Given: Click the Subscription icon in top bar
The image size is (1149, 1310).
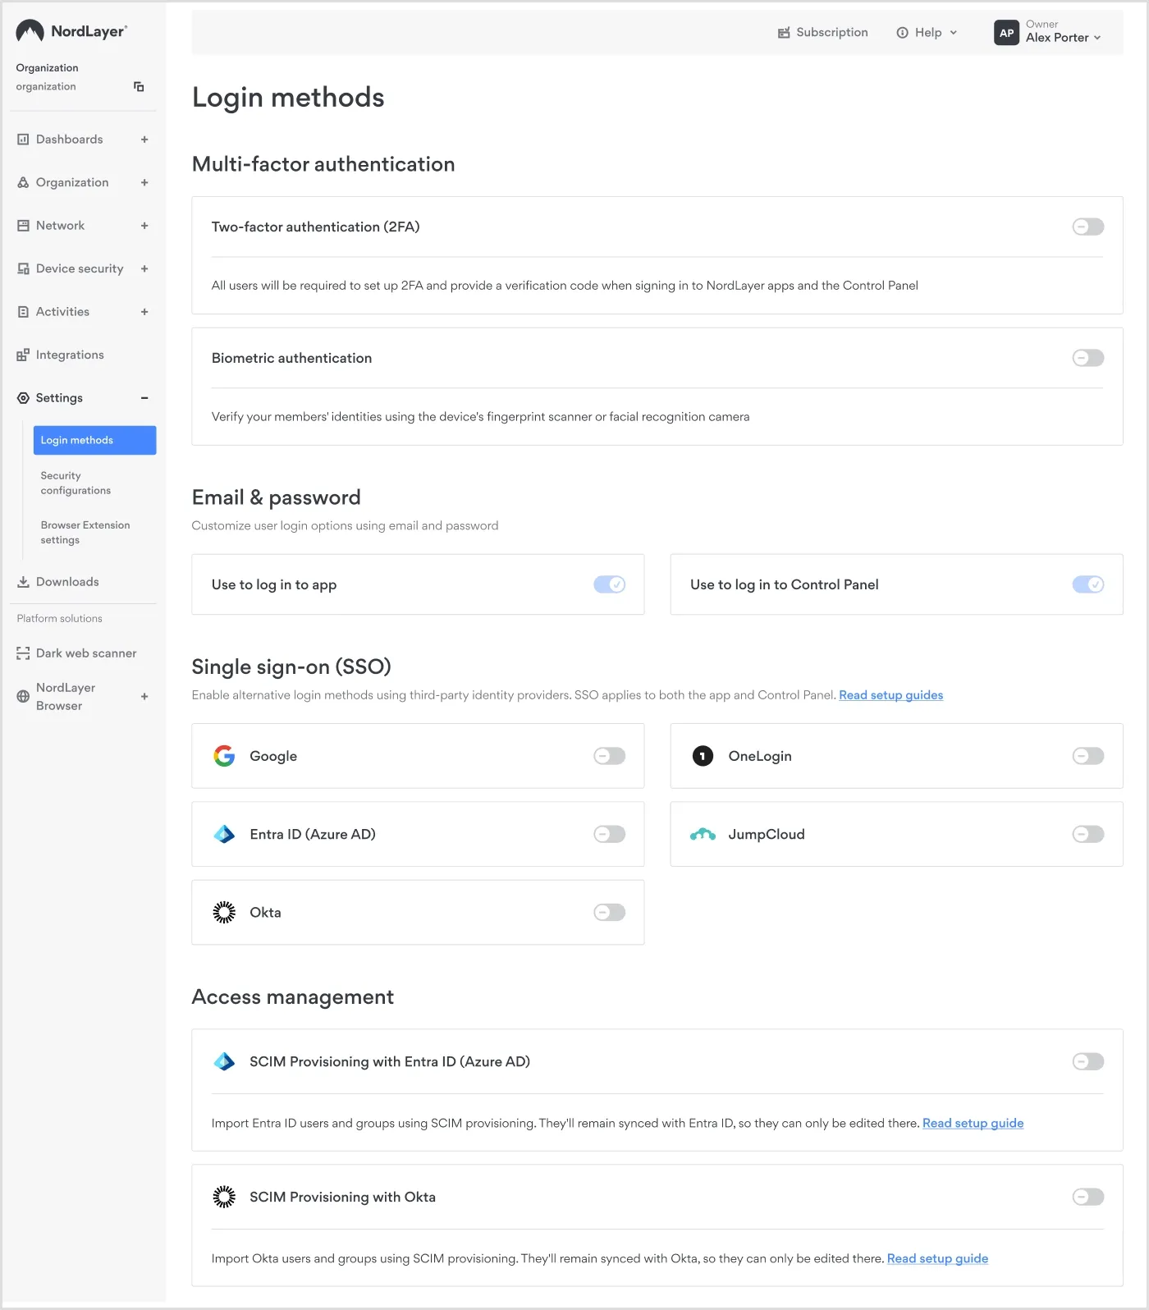Looking at the screenshot, I should click(784, 33).
